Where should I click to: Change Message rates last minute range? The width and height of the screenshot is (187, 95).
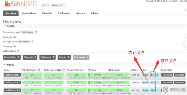pyautogui.click(x=24, y=42)
